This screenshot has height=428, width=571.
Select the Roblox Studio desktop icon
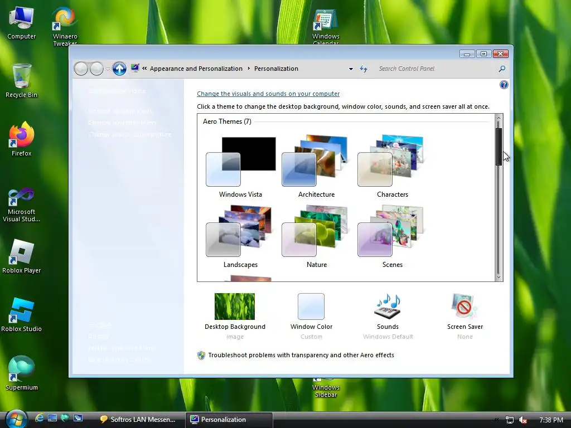[22, 315]
